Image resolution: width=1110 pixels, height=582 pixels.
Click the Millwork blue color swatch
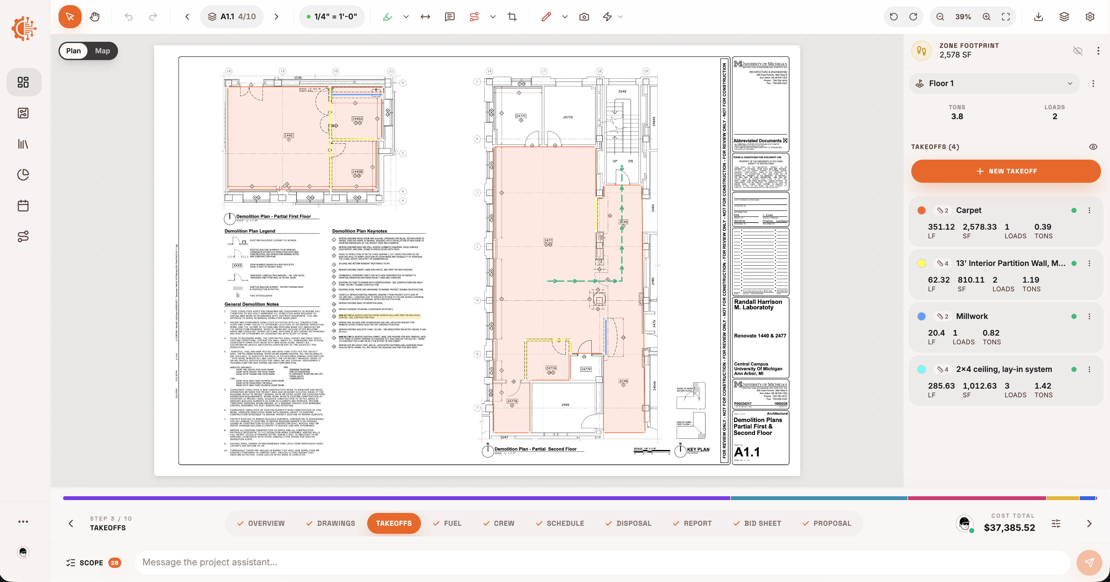click(922, 316)
